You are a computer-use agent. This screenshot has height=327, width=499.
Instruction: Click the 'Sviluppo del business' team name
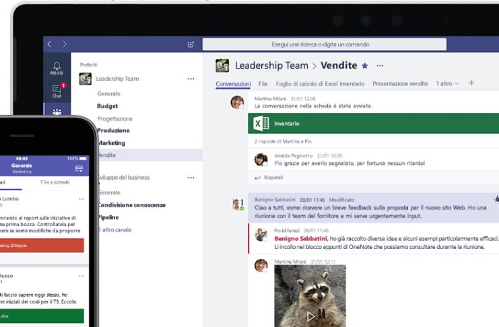point(124,178)
